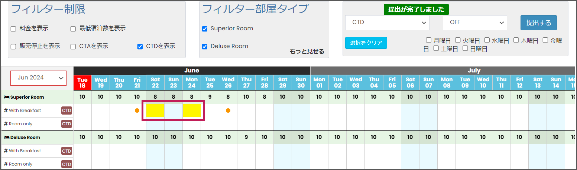
Task: Open the Jun 2024 month dropdown
Action: click(39, 78)
